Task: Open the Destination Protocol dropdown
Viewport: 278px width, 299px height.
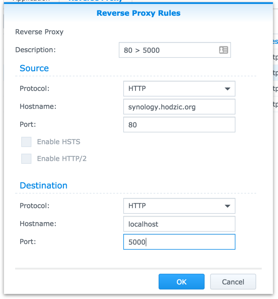Action: coord(179,206)
